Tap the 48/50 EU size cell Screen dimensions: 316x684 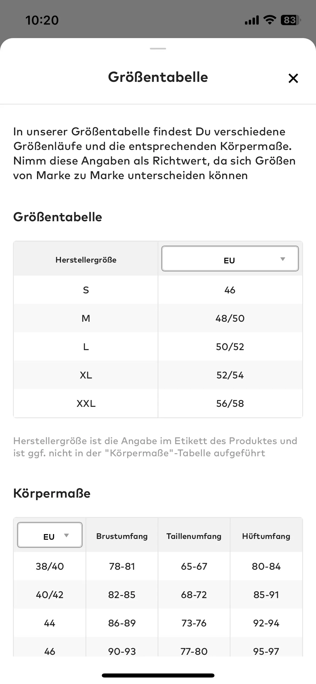coord(230,318)
